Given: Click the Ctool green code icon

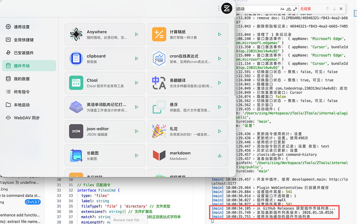Looking at the screenshot, I should pyautogui.click(x=76, y=83).
